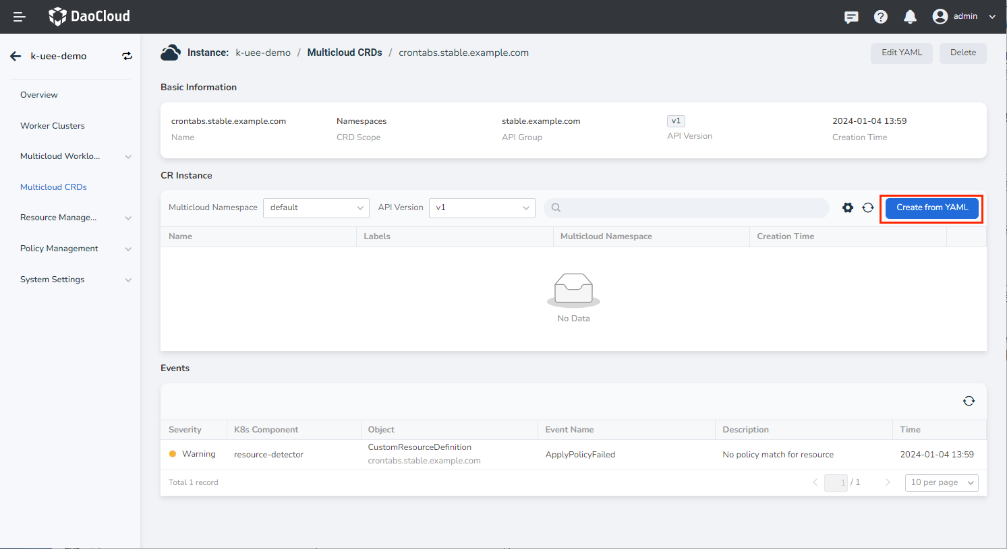Refresh the Events table
1007x549 pixels.
(x=969, y=401)
